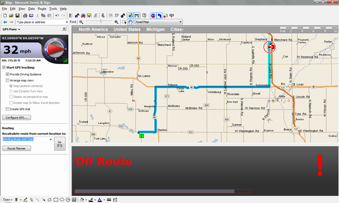The height and width of the screenshot is (203, 339).
Task: Select the Freeform shape tool
Action: (x=50, y=200)
